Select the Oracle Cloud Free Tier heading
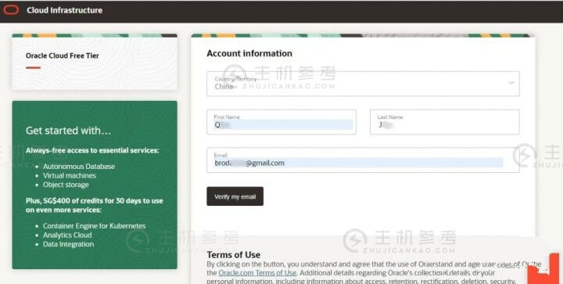The image size is (563, 284). point(62,56)
